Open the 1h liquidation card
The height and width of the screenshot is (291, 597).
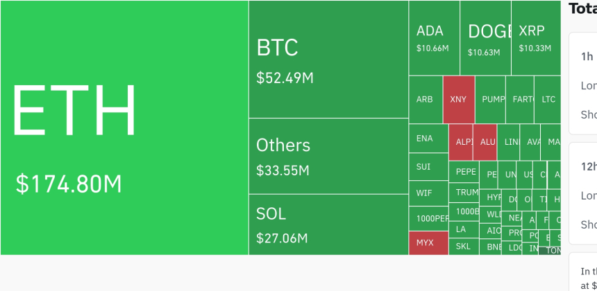click(x=583, y=83)
